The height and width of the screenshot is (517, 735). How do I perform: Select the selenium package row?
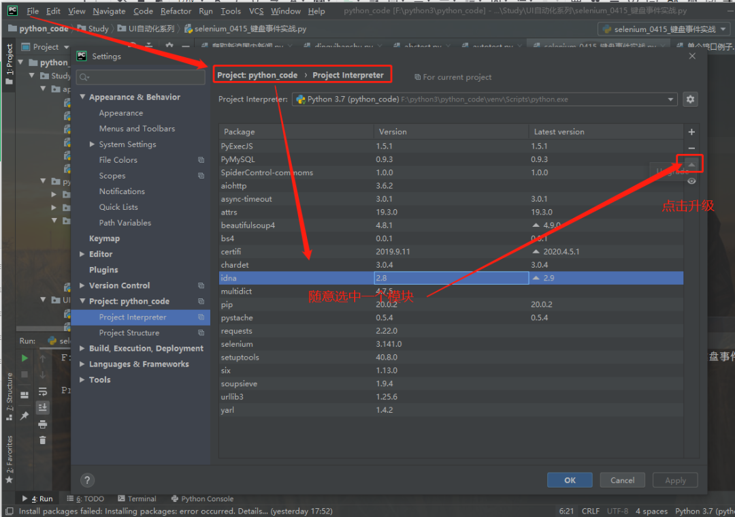coord(451,344)
